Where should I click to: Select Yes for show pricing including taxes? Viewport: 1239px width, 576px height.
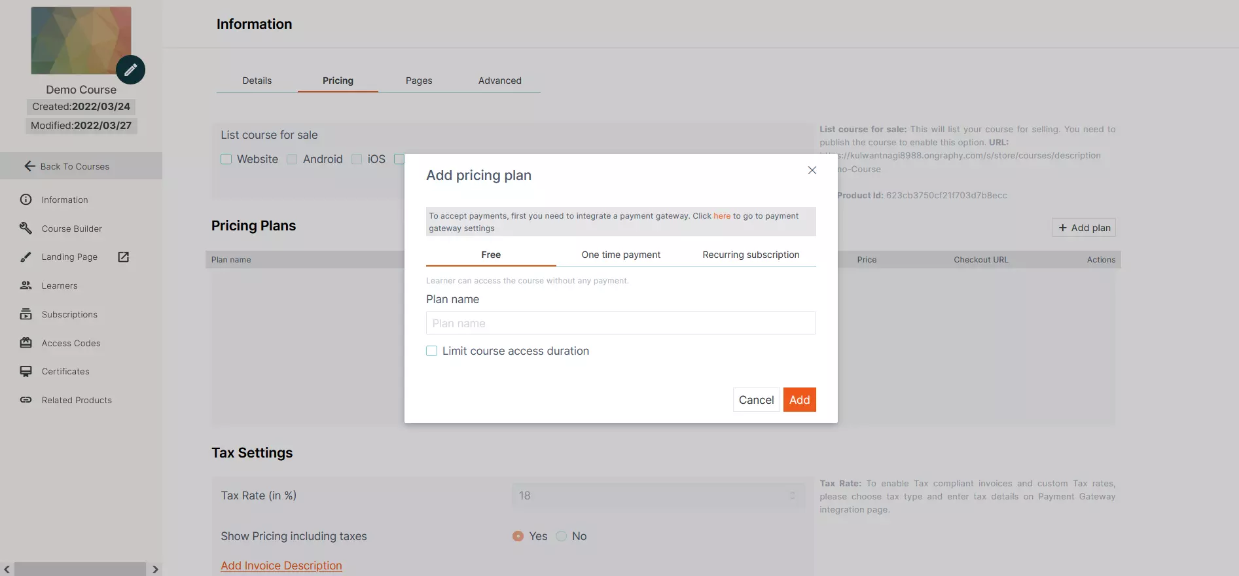click(518, 536)
